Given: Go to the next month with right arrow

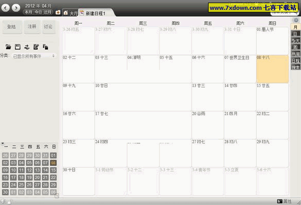Looking at the screenshot, I should [x=16, y=8].
